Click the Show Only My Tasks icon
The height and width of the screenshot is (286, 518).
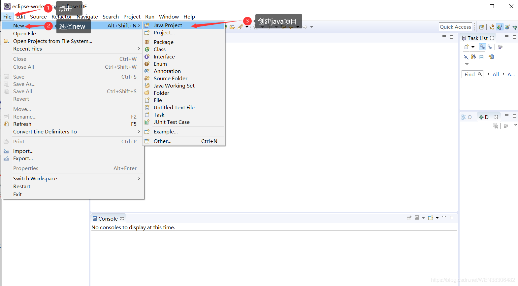coord(473,57)
